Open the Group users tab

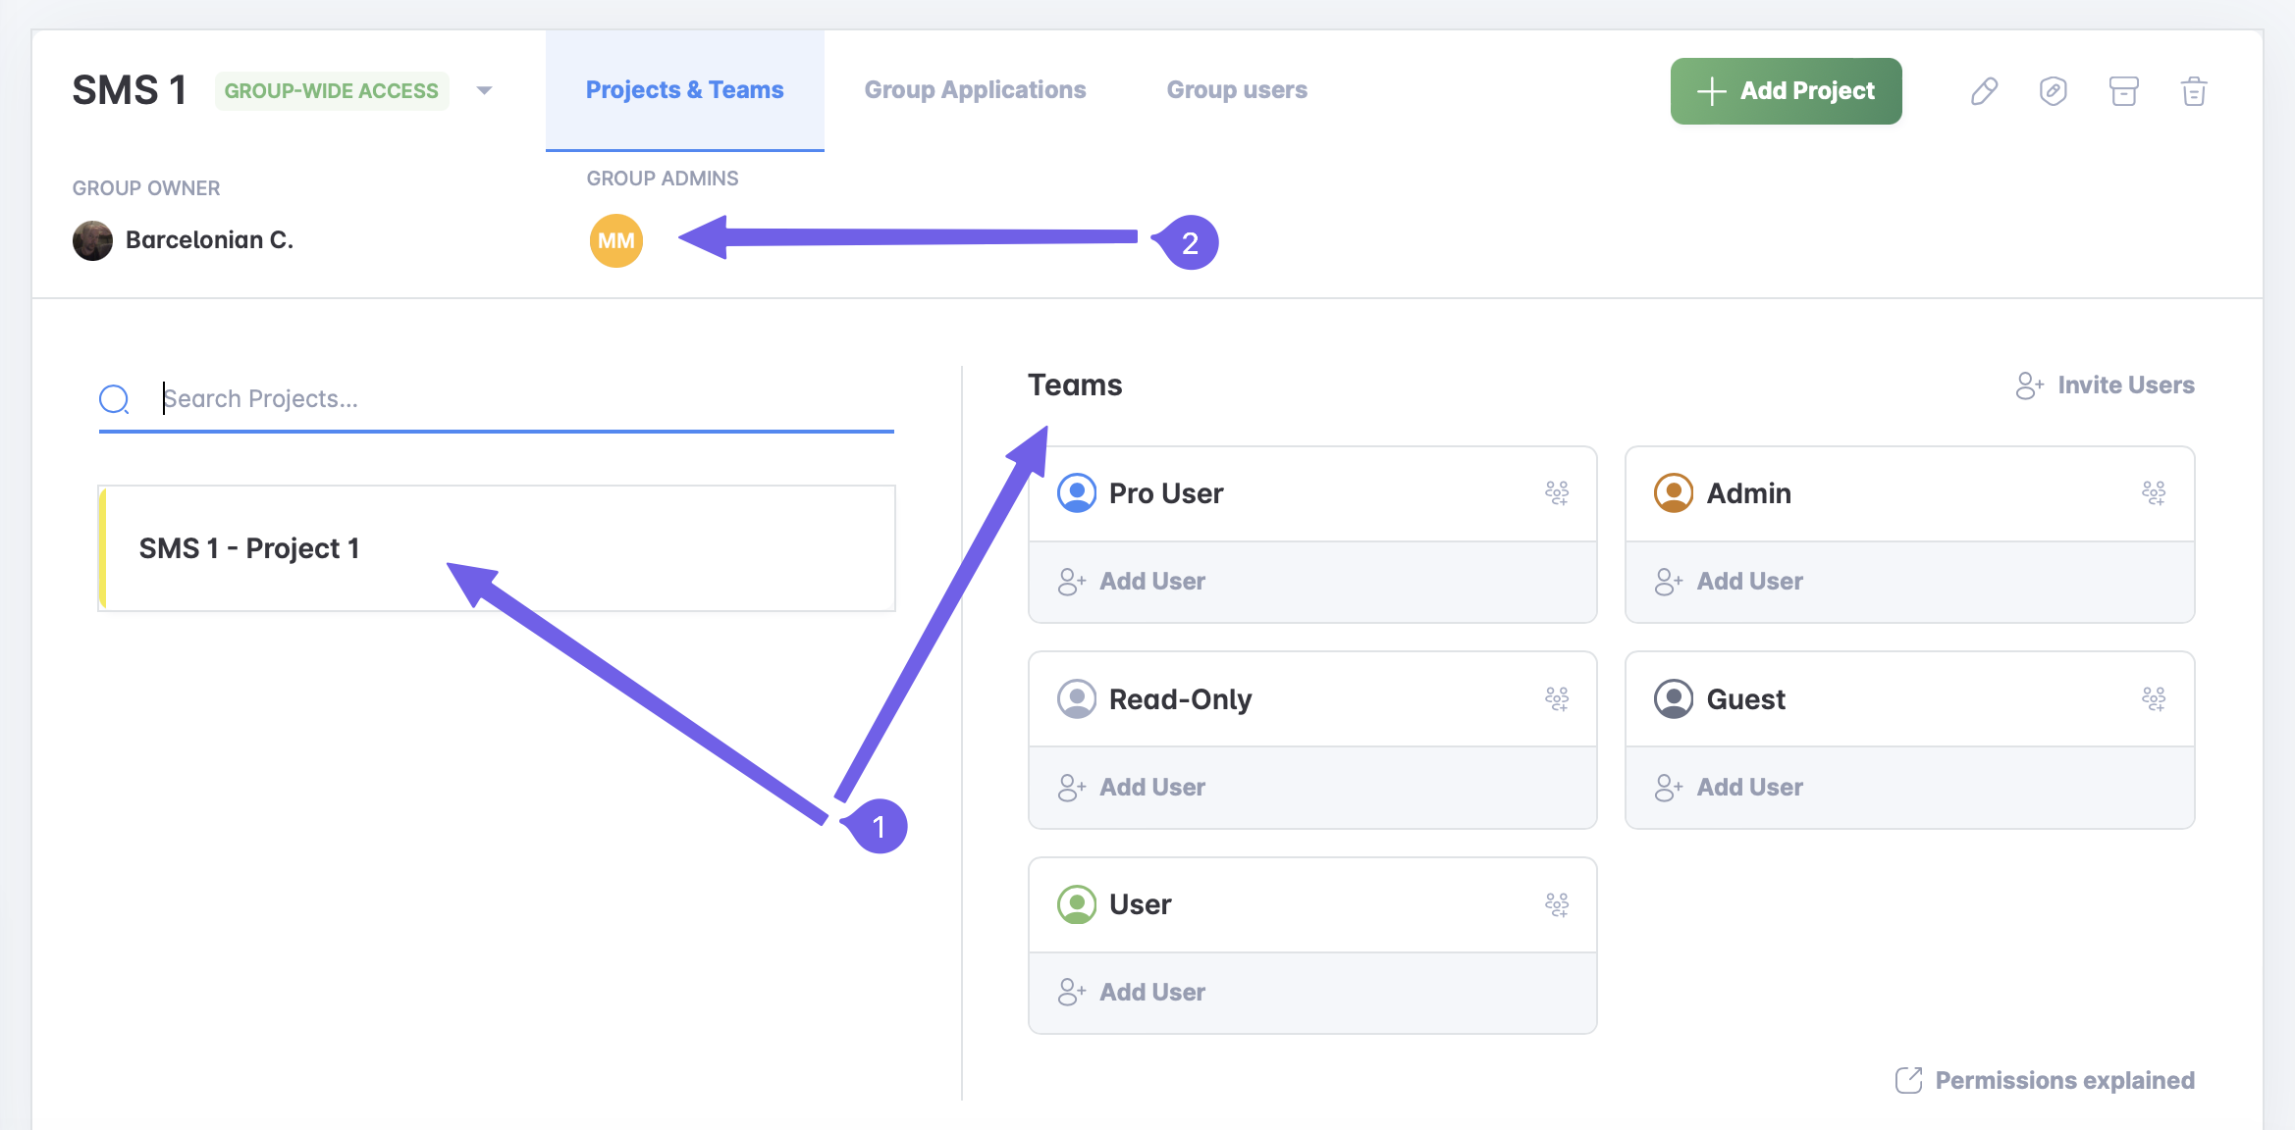pyautogui.click(x=1237, y=90)
